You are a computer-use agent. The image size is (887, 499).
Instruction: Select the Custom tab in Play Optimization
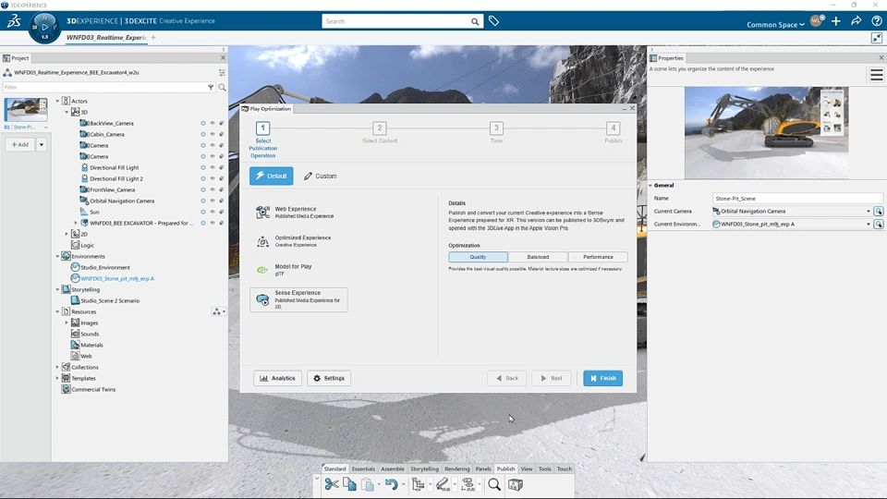(321, 176)
